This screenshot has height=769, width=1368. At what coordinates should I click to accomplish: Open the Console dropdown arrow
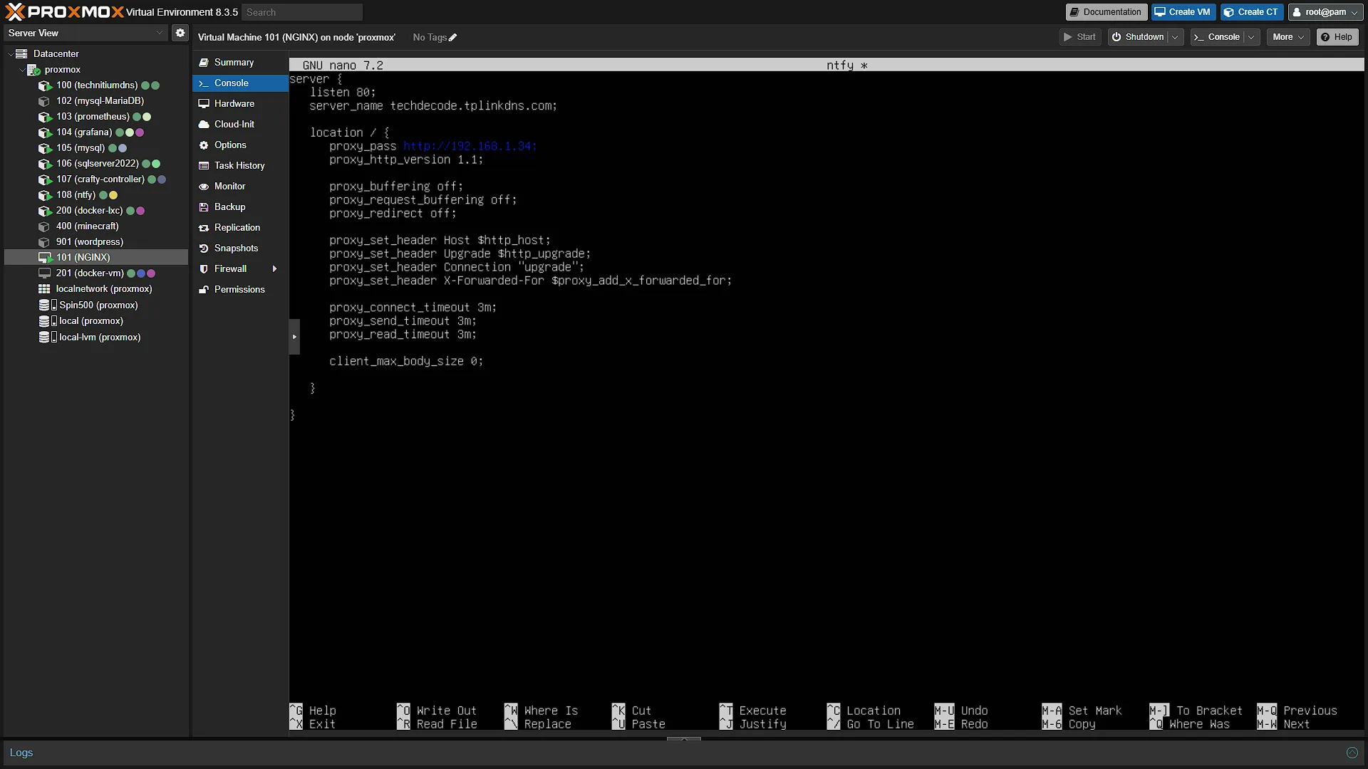1251,37
